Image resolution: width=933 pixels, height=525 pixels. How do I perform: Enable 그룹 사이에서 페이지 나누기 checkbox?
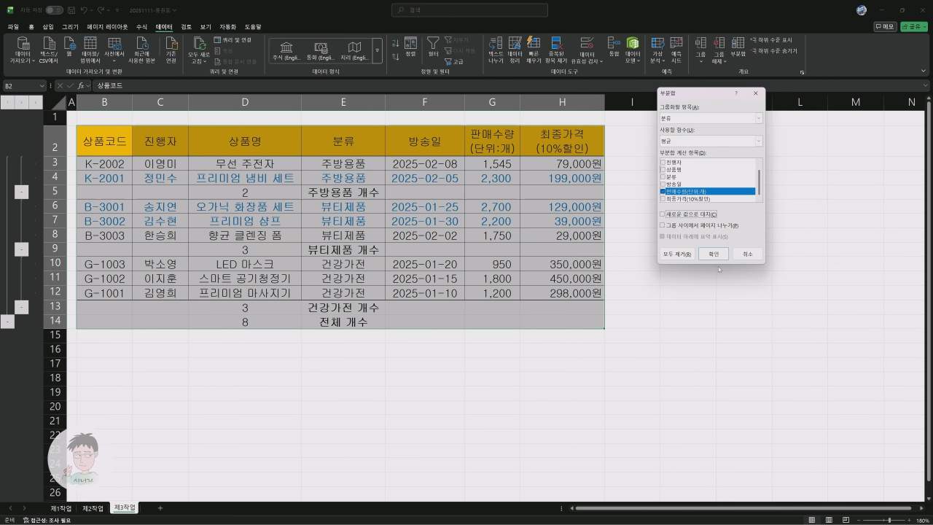[x=663, y=225]
